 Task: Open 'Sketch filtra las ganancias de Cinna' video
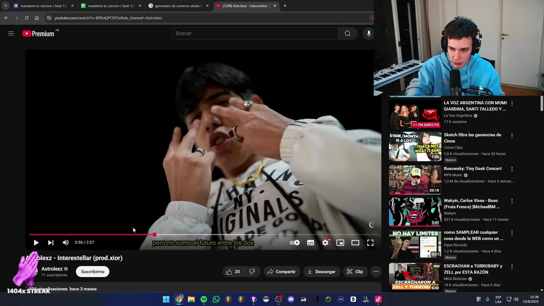coord(472,138)
